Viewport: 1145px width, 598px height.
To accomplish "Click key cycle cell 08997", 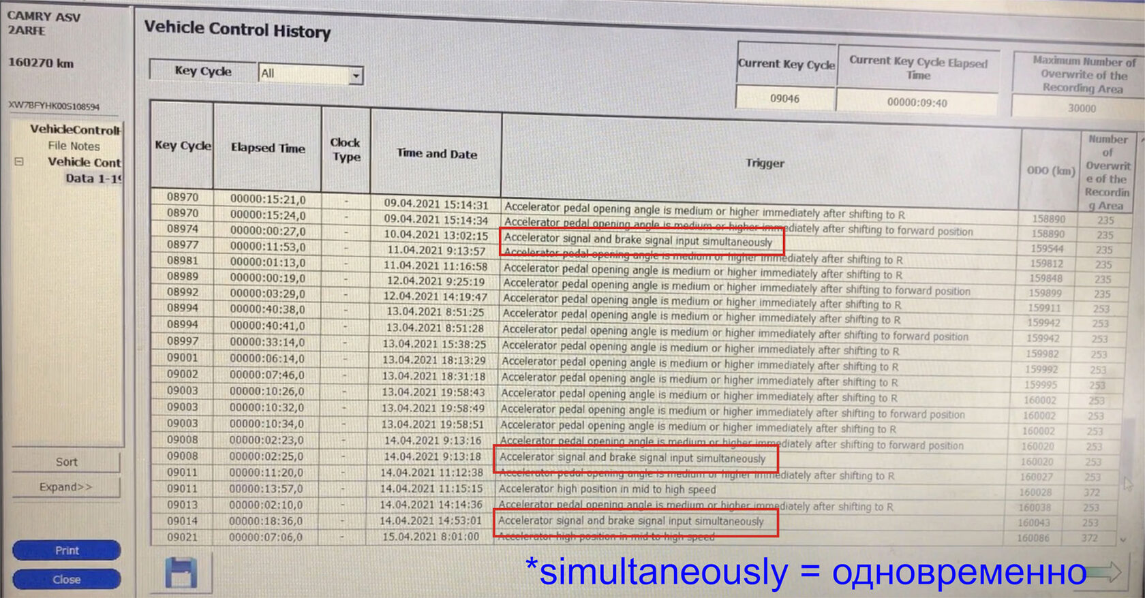I will 183,341.
